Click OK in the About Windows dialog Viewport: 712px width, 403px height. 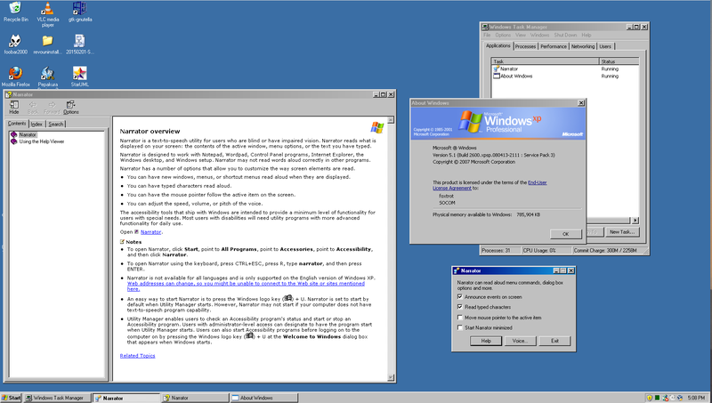pyautogui.click(x=565, y=234)
